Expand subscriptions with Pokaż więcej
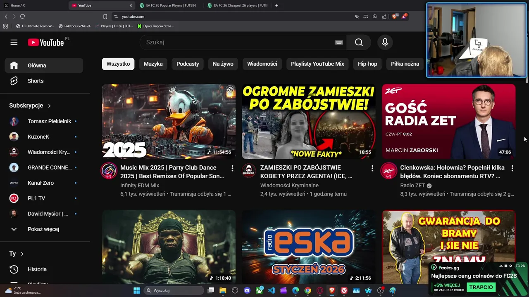This screenshot has height=297, width=529. coord(44,229)
